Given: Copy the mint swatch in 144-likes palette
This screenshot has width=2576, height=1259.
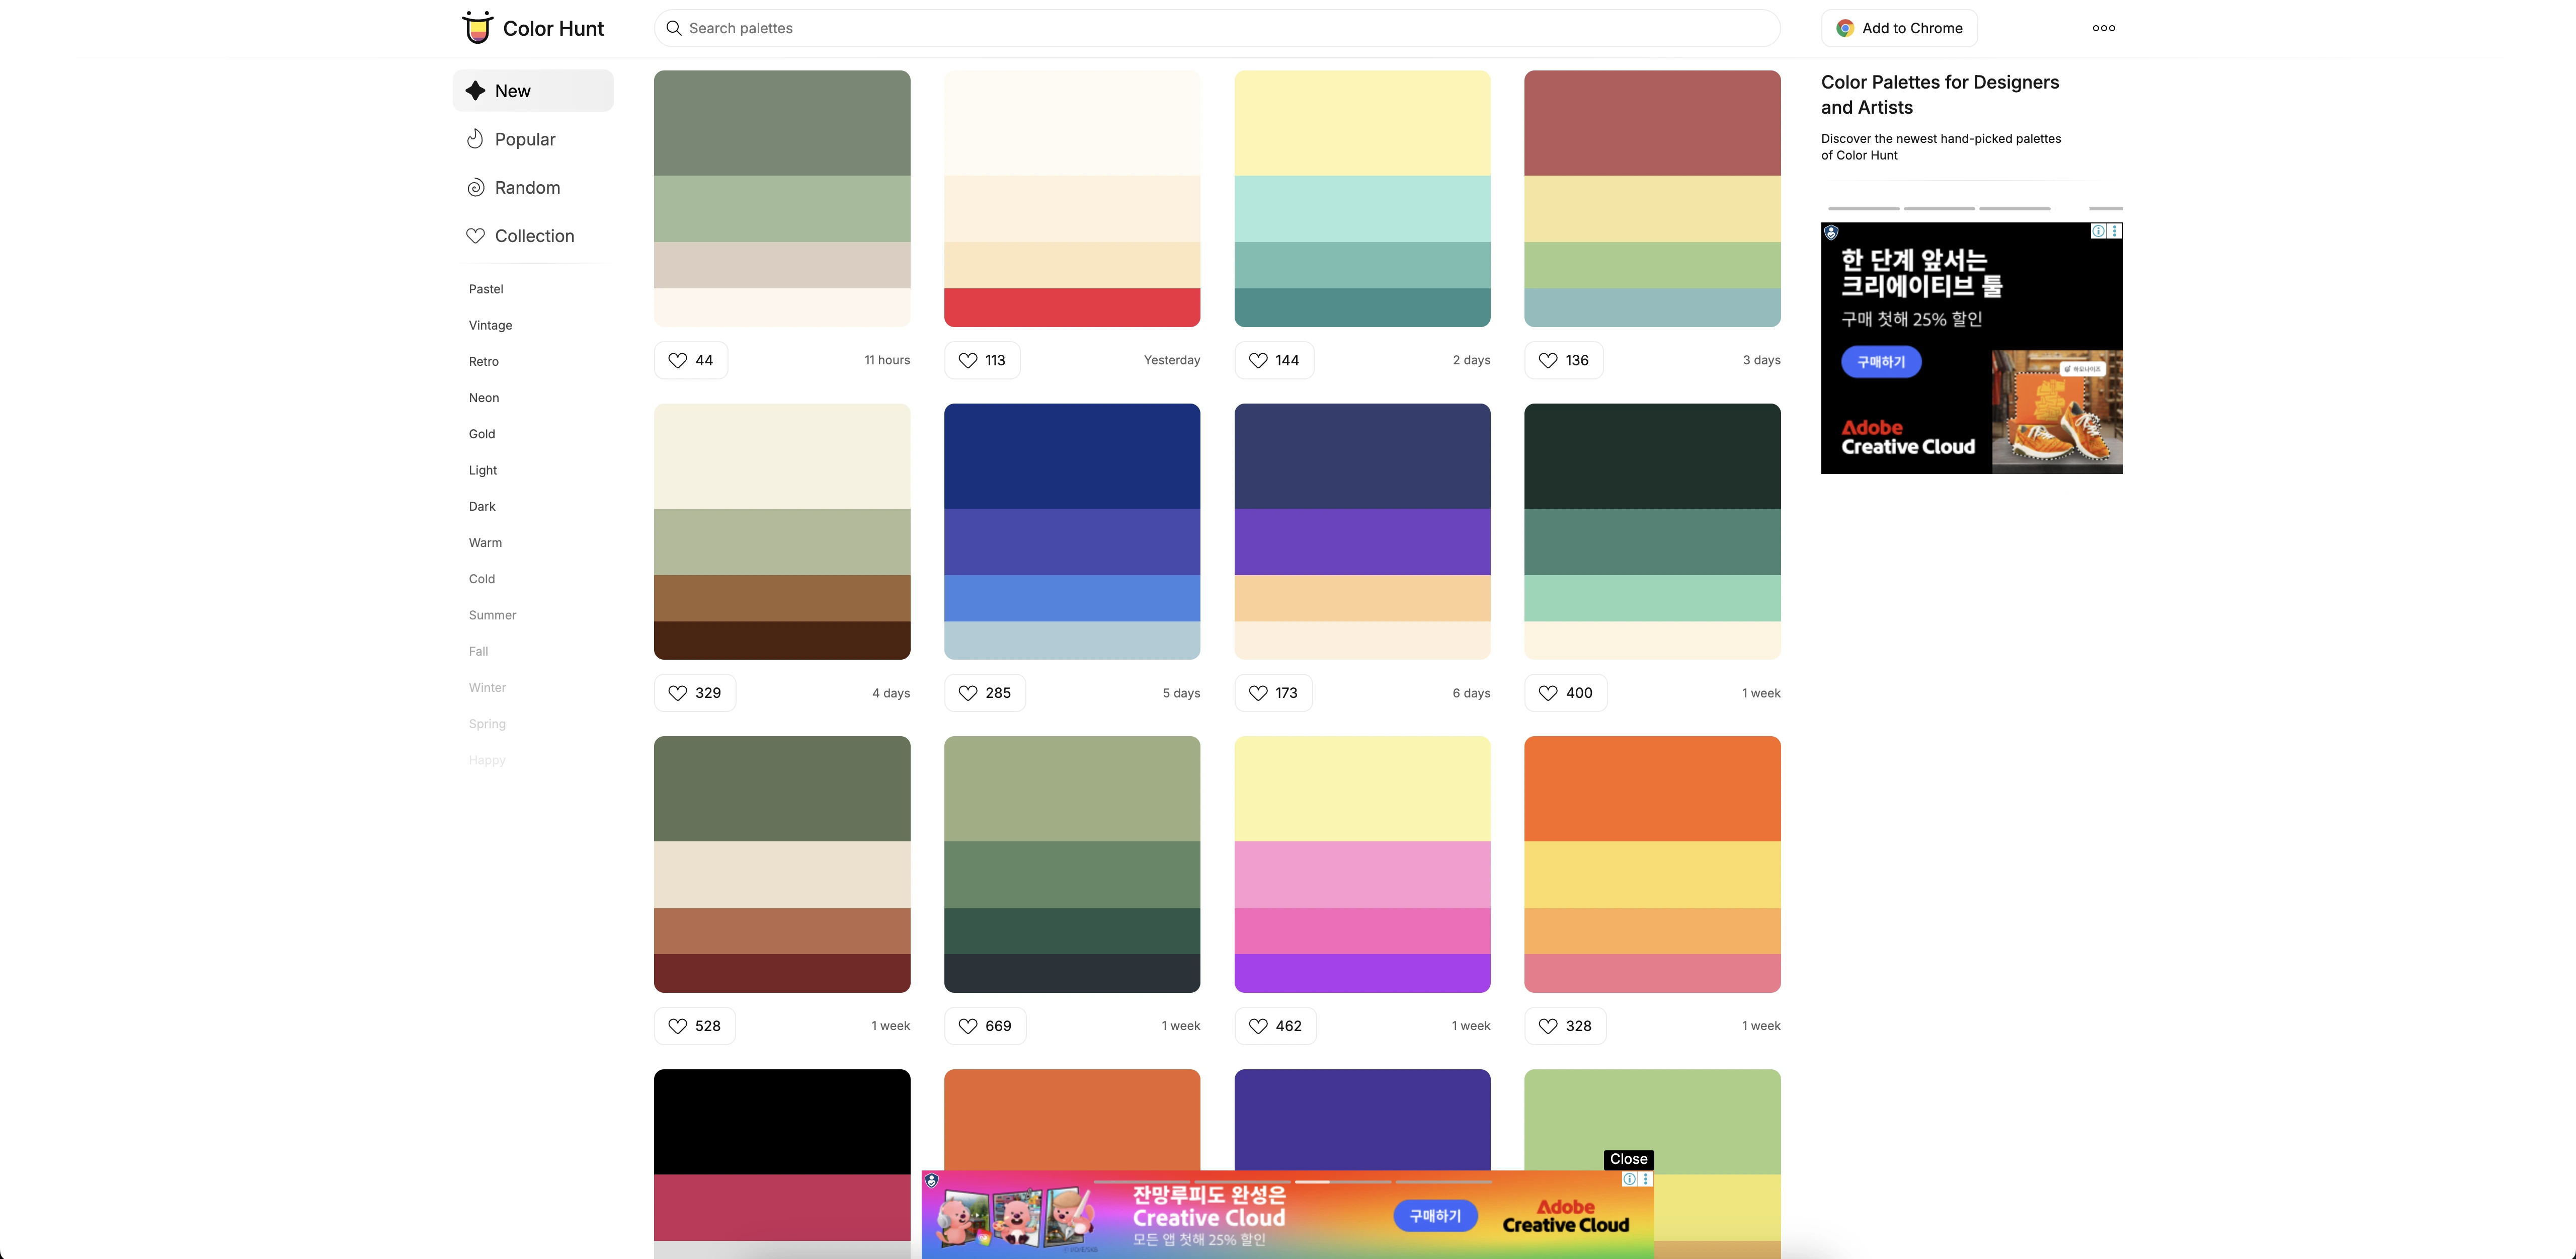Looking at the screenshot, I should (x=1362, y=209).
